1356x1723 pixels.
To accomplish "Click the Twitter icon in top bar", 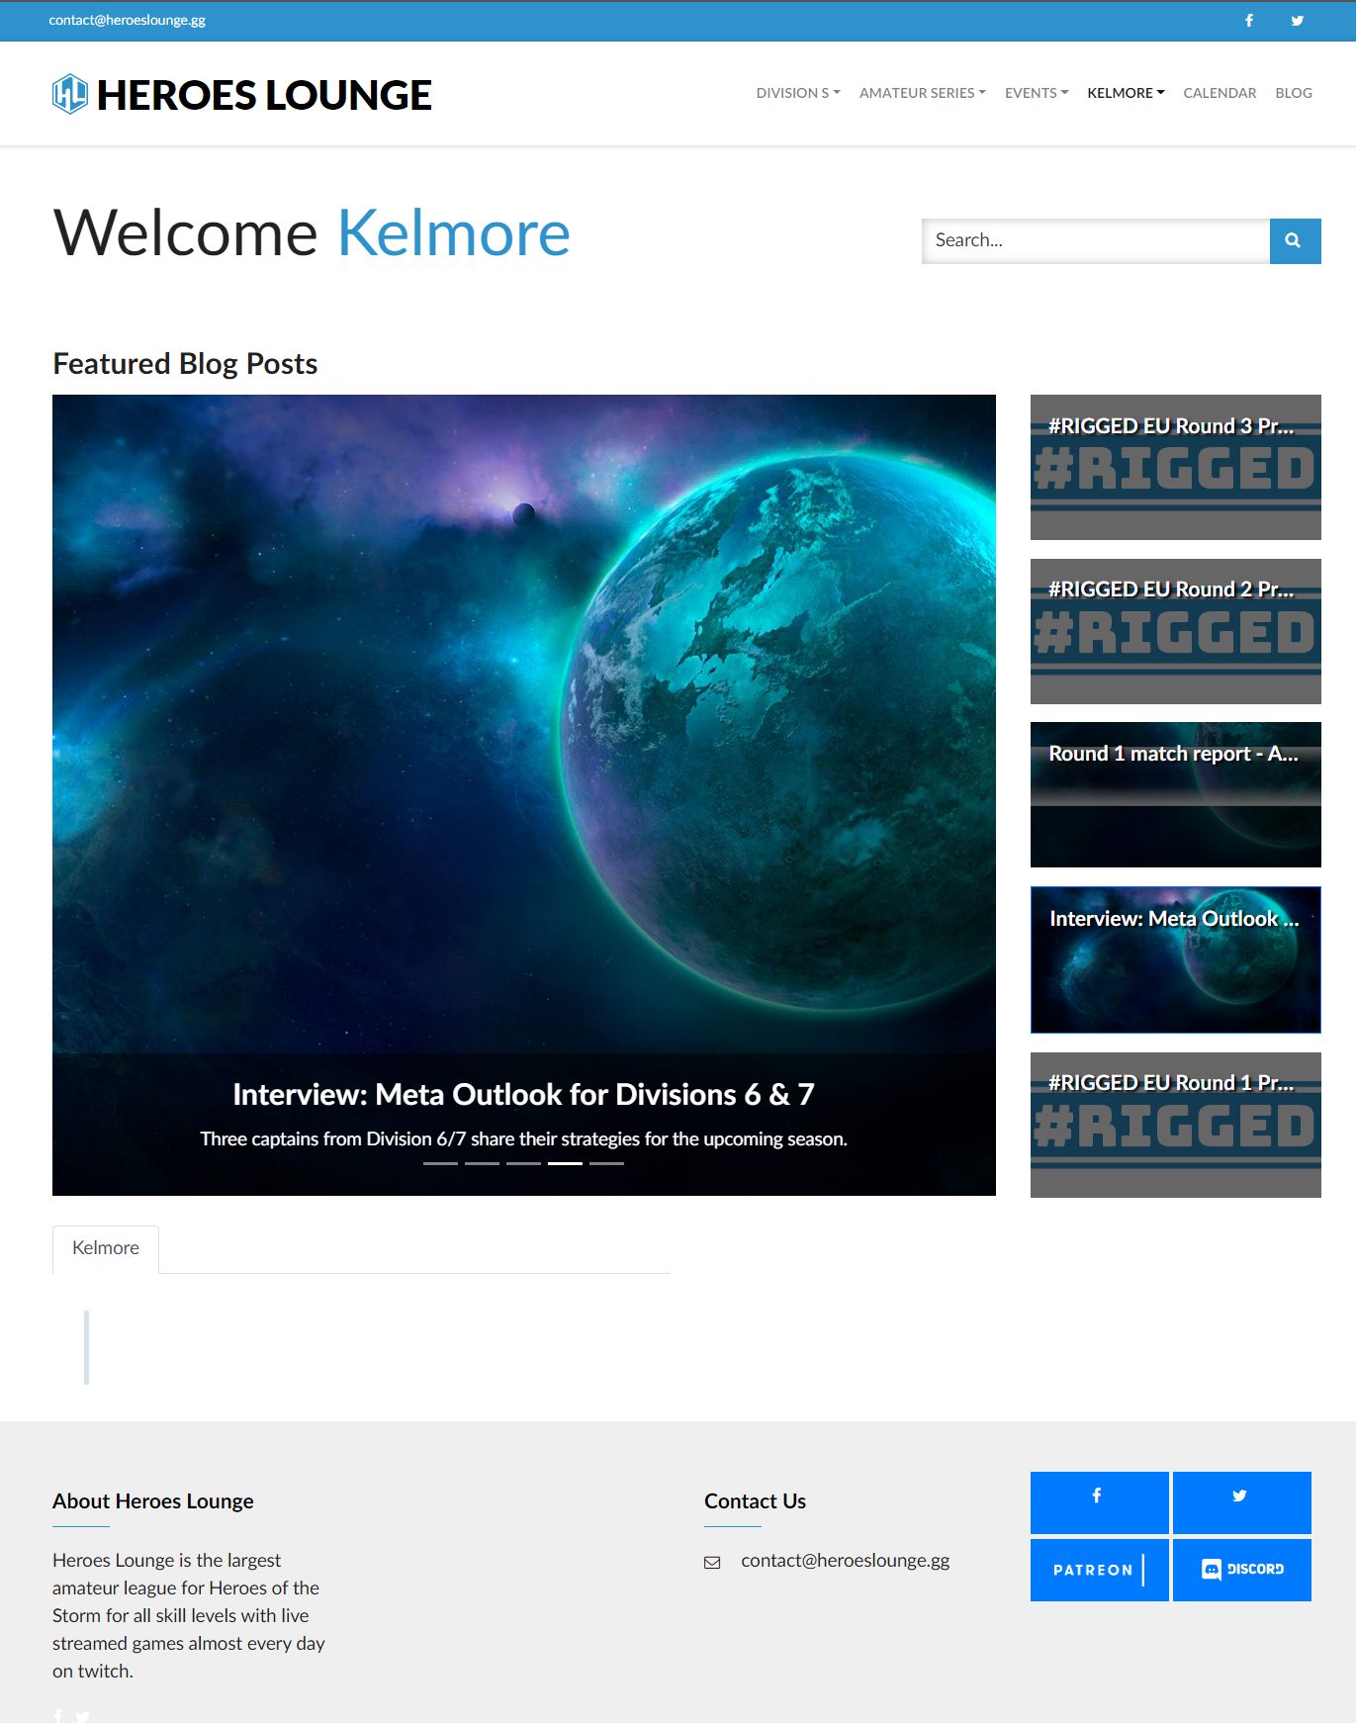I will (1297, 21).
